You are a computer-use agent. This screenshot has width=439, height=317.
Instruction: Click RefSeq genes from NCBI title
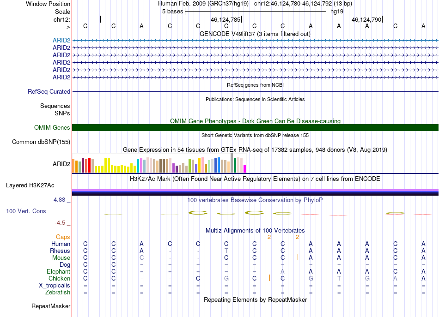pyautogui.click(x=255, y=85)
